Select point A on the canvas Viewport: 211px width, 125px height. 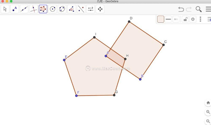[106, 56]
